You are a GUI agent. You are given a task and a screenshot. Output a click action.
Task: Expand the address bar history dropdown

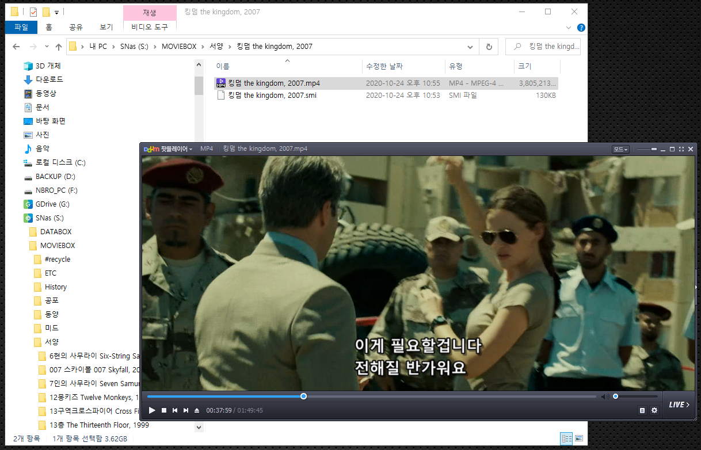(x=470, y=47)
